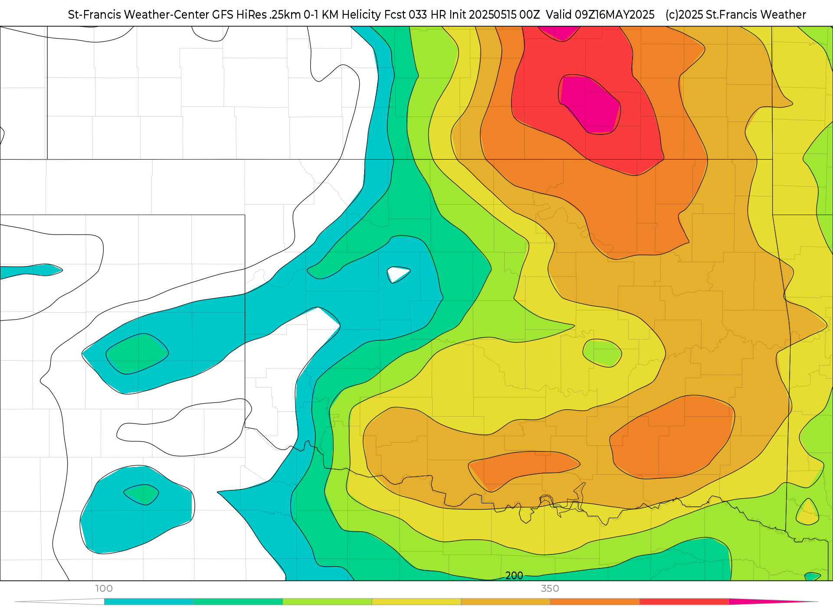Click the '200' contour label on the map

[x=514, y=576]
